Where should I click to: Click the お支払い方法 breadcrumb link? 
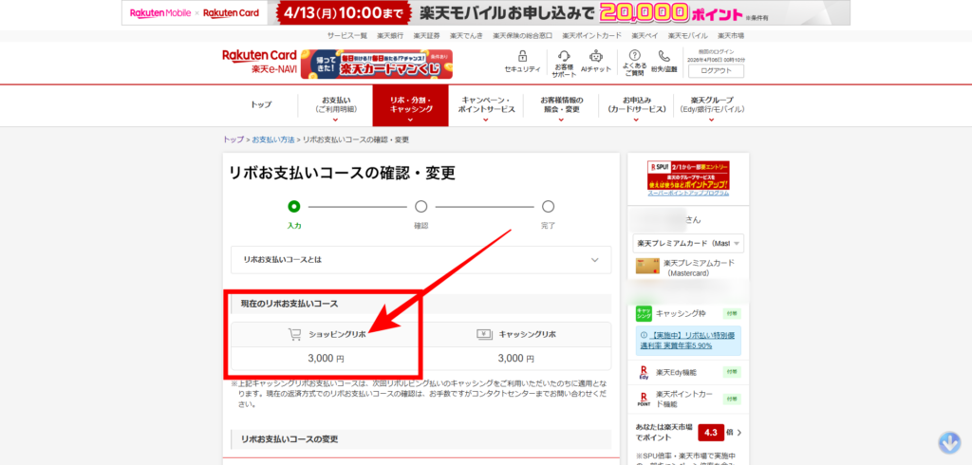pos(272,139)
